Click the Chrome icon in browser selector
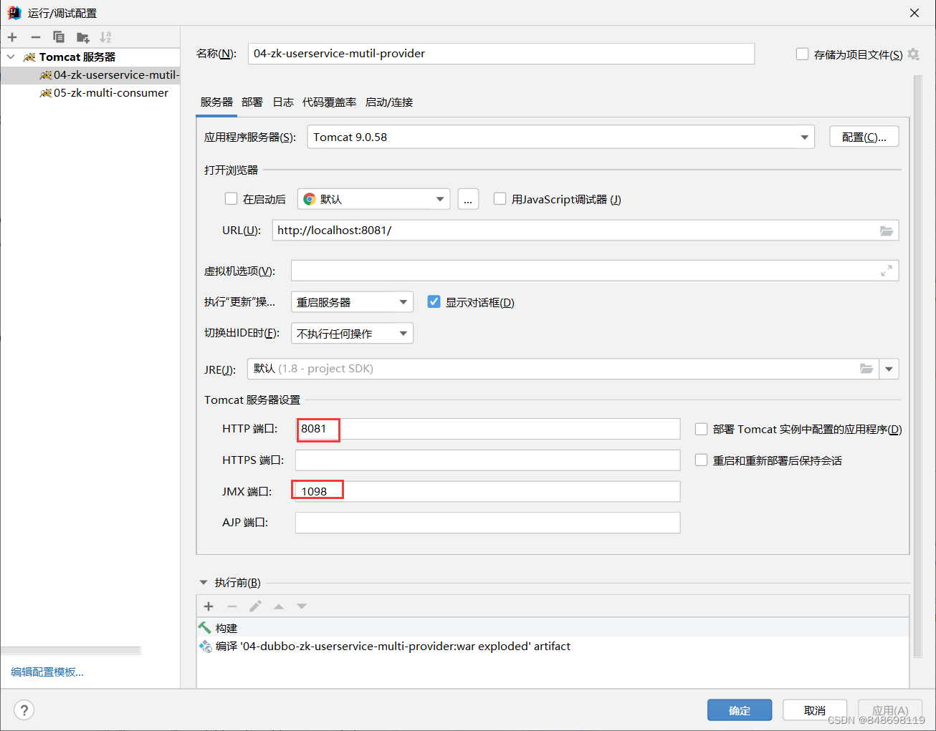This screenshot has height=731, width=936. 310,199
